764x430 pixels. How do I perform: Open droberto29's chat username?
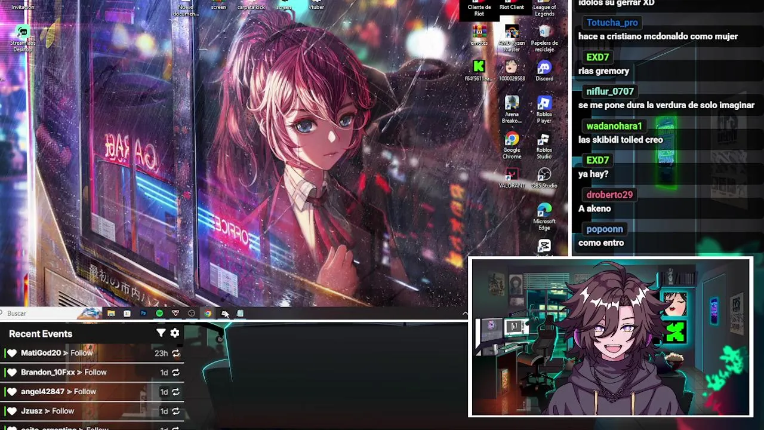(609, 195)
